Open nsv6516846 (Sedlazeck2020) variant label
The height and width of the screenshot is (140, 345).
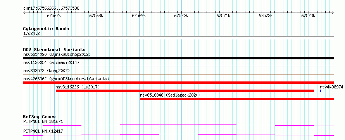170,95
